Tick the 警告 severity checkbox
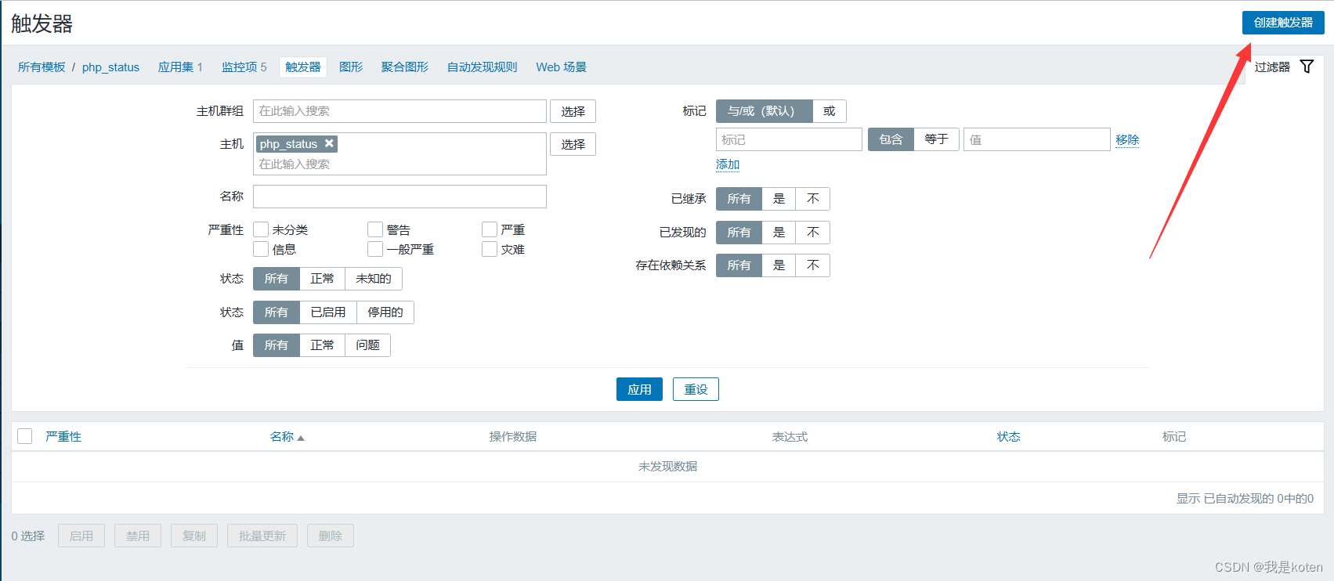The height and width of the screenshot is (581, 1334). click(375, 229)
